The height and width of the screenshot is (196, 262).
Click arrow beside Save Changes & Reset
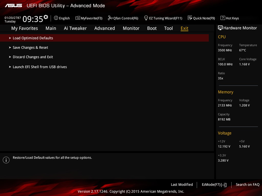[x=10, y=47]
